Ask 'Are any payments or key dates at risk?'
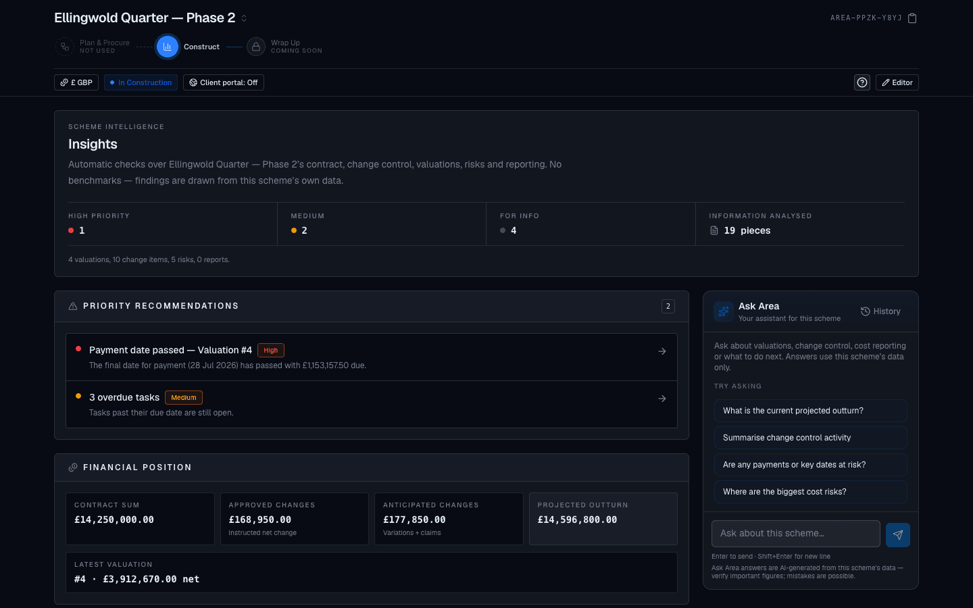This screenshot has height=608, width=973. (x=811, y=465)
